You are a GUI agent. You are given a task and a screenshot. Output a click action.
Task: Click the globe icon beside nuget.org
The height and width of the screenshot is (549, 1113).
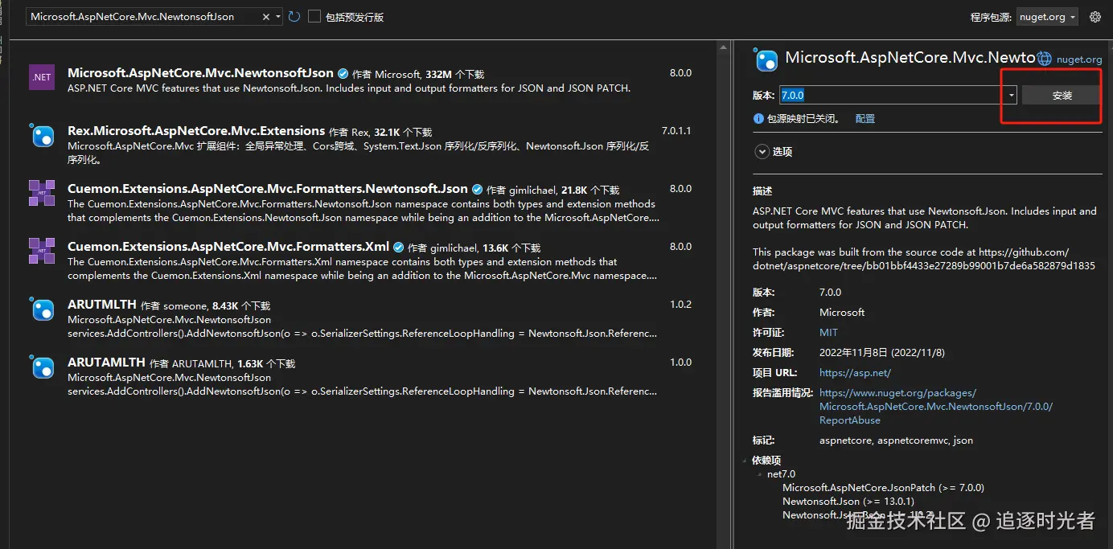click(1045, 59)
